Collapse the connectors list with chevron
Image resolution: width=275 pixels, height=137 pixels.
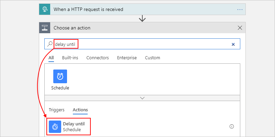(142, 98)
